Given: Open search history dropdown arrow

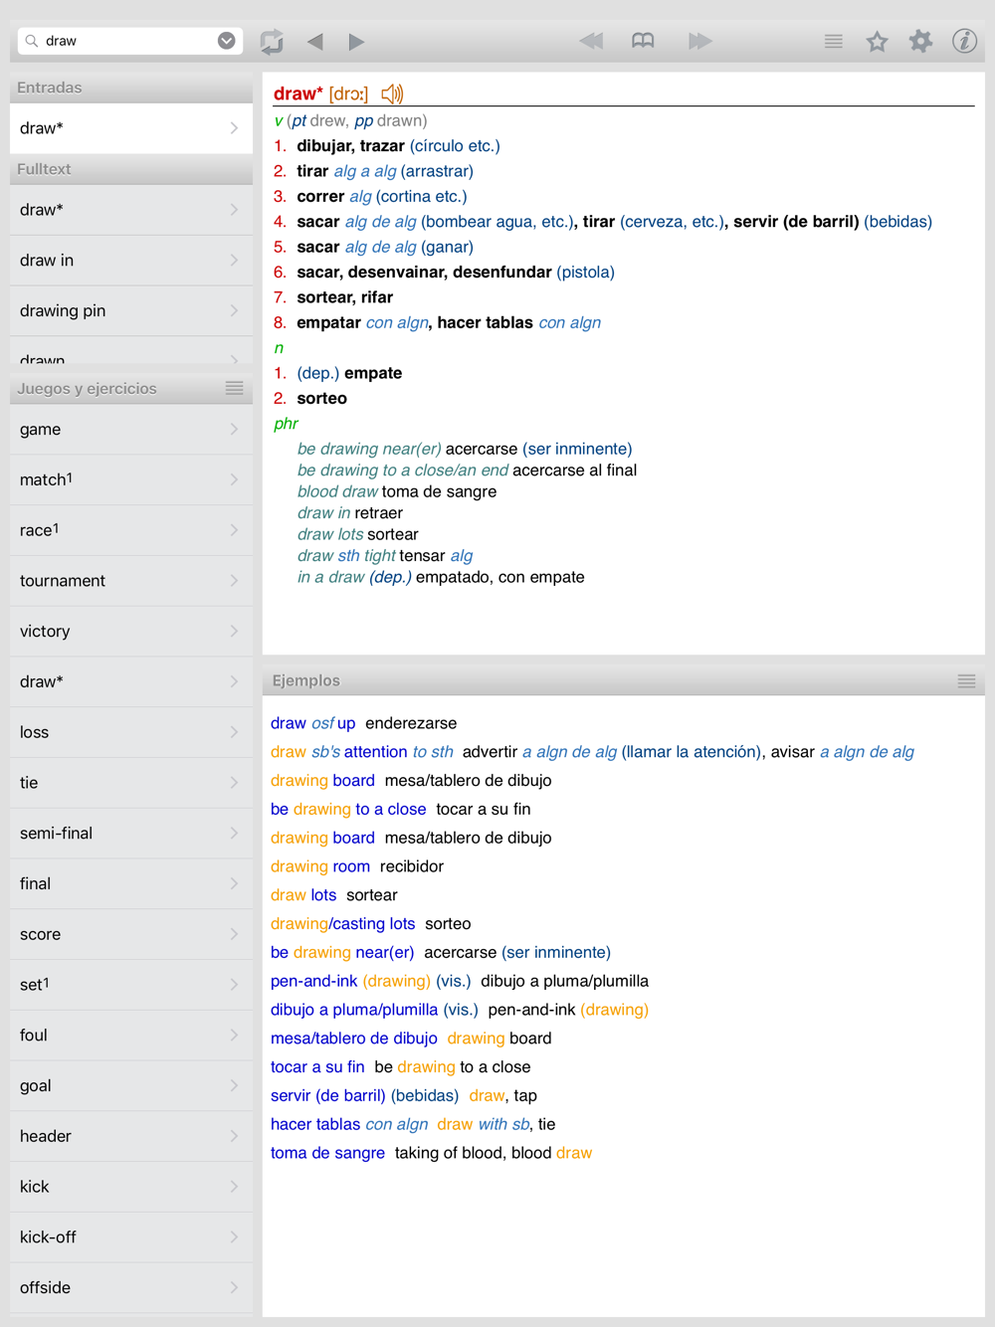Looking at the screenshot, I should [227, 41].
